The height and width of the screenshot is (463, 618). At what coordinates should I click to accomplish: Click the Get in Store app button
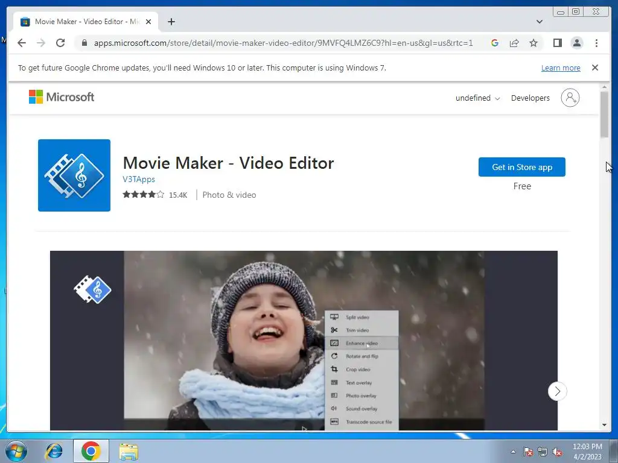tap(522, 167)
